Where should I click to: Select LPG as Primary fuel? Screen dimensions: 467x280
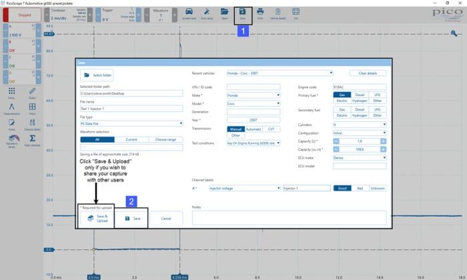point(378,95)
